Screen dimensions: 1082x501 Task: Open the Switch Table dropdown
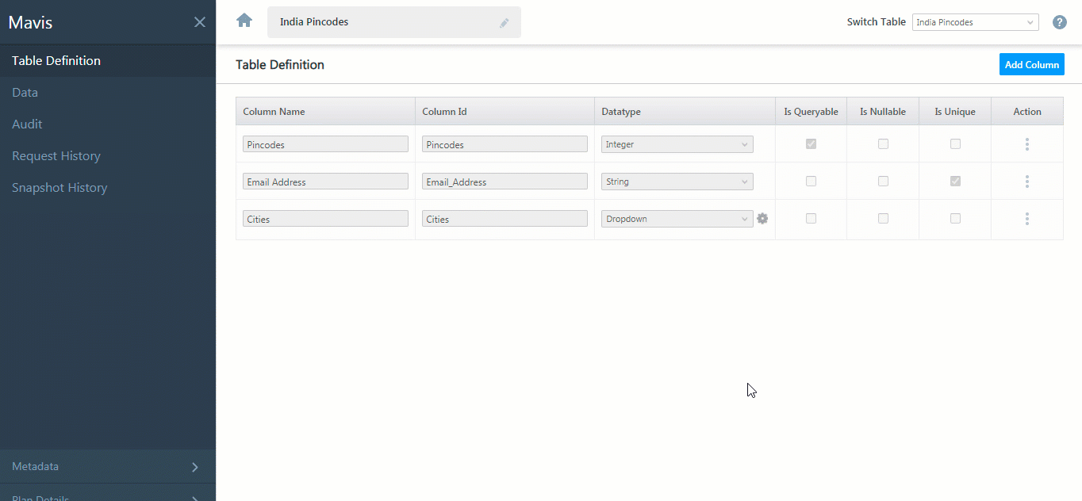pyautogui.click(x=975, y=22)
